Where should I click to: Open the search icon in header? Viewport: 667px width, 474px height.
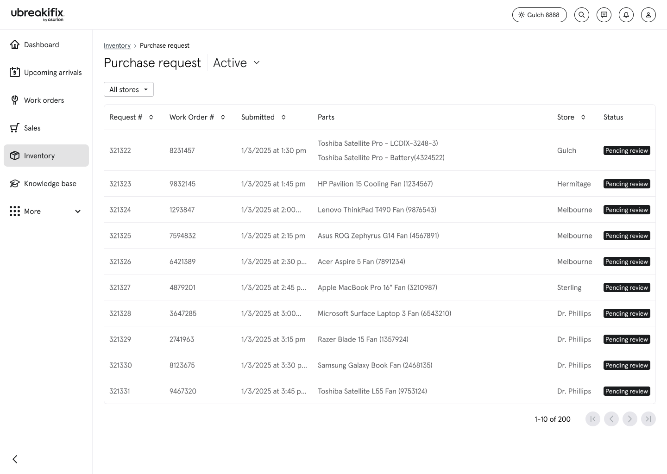point(582,15)
